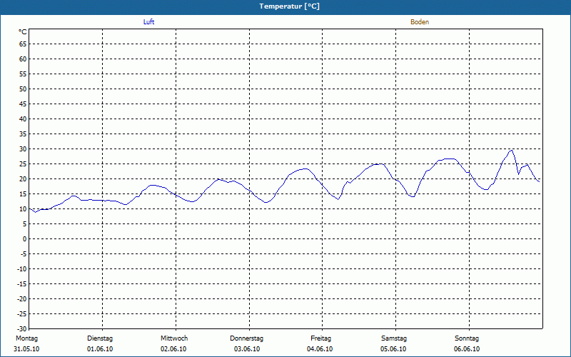Screen dimensions: 571x357
Task: Click the 04.06.10 date label
Action: [x=320, y=349]
